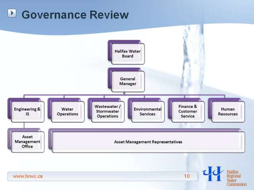Click the slide number 10
The image size is (254, 190).
(187, 176)
